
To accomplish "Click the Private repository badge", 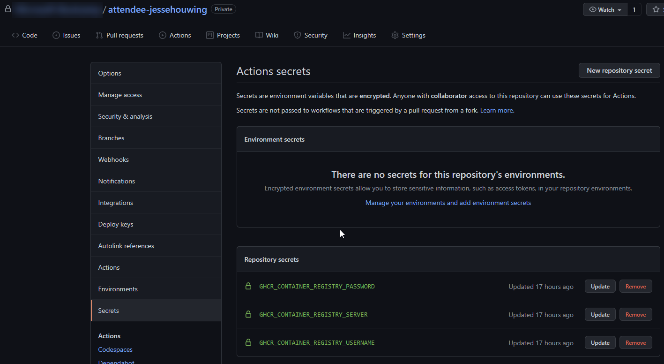I will pyautogui.click(x=224, y=9).
